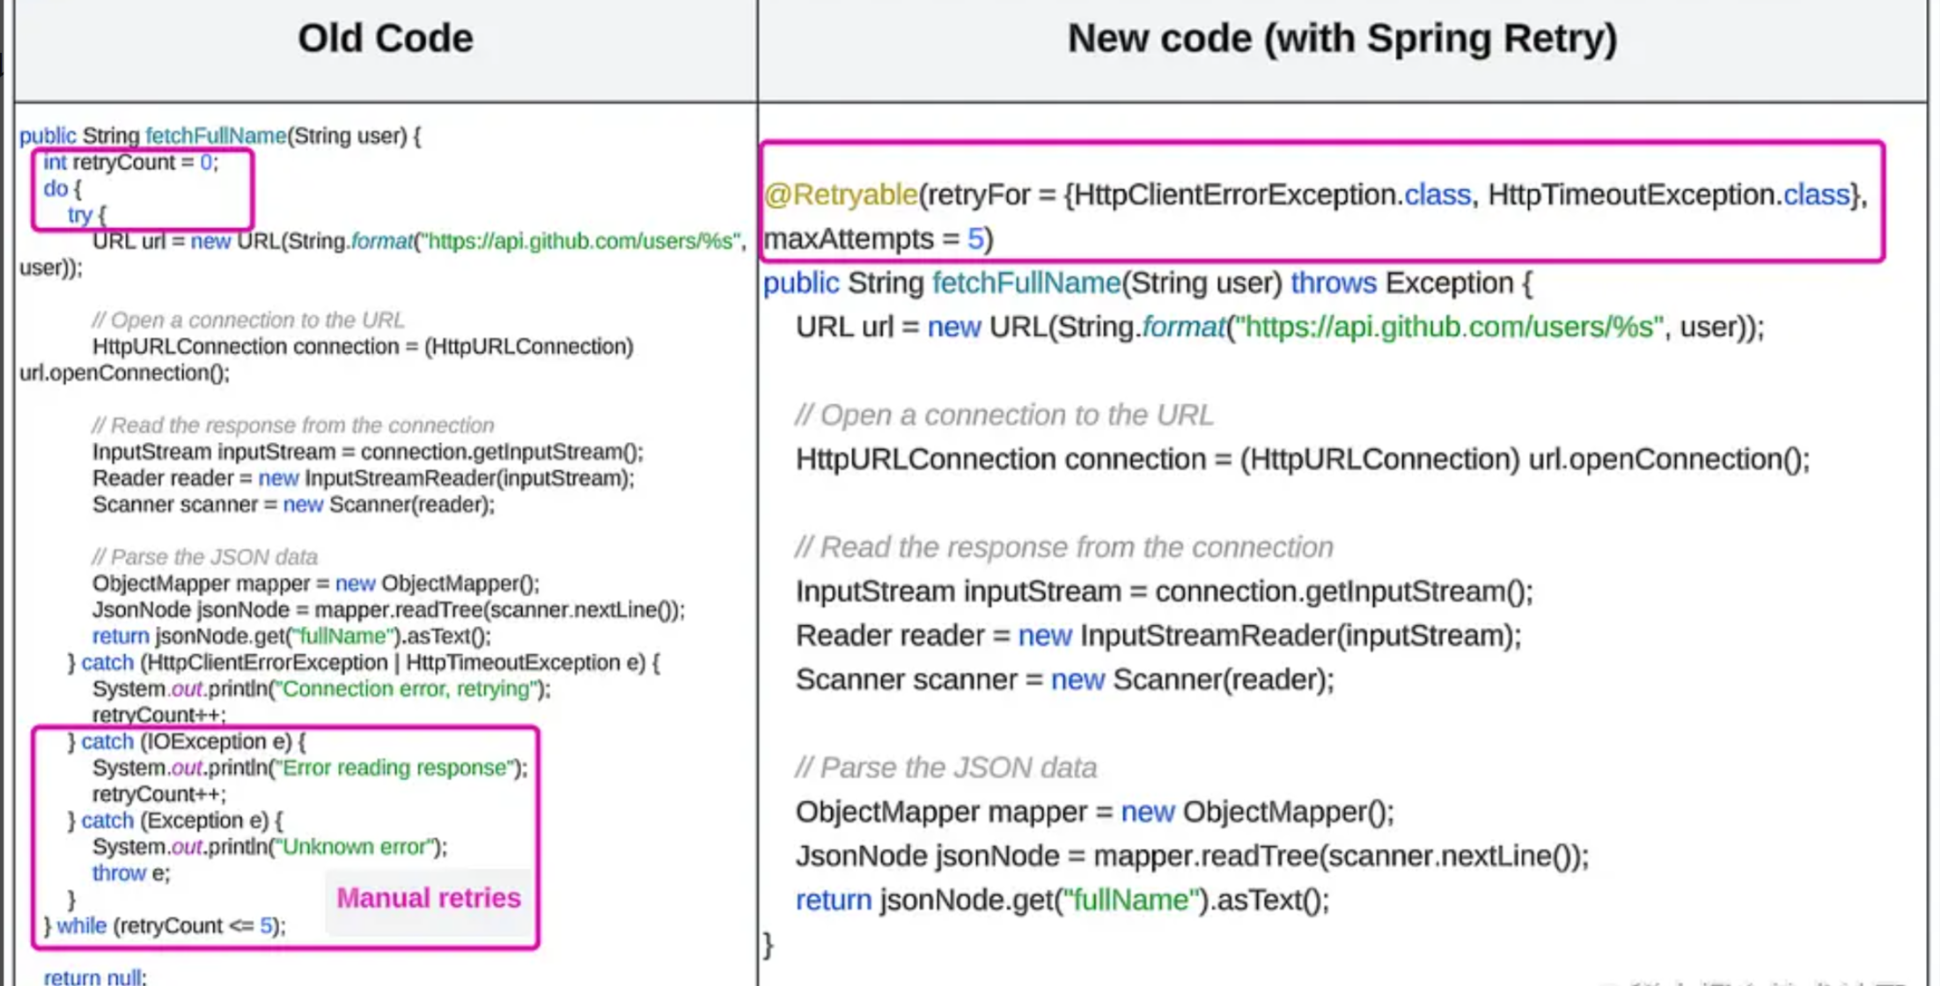Click "} catch (Exception e) {" line
1940x986 pixels.
coord(175,820)
